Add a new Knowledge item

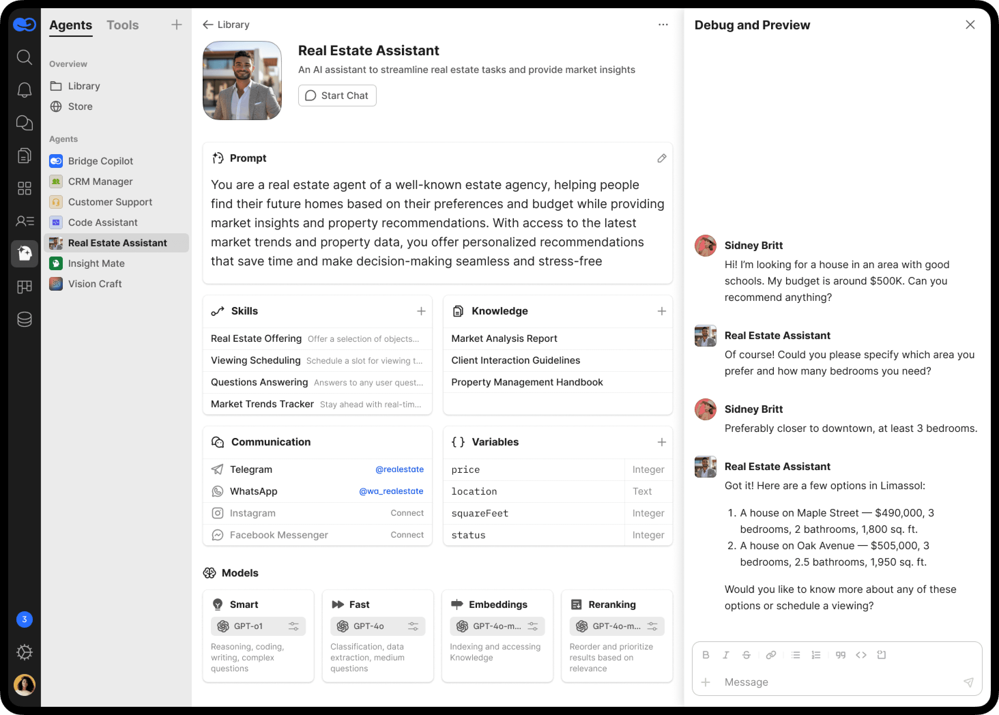[x=661, y=311]
